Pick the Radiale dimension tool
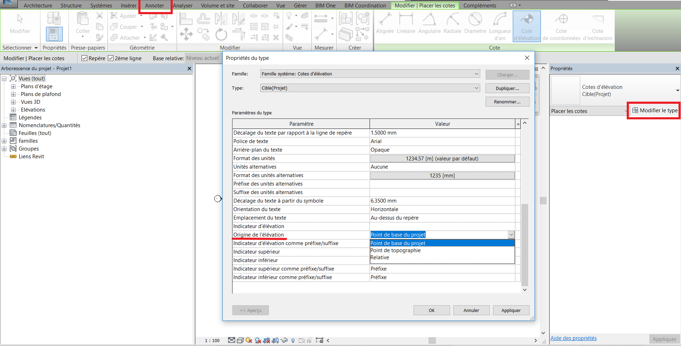 coord(453,24)
